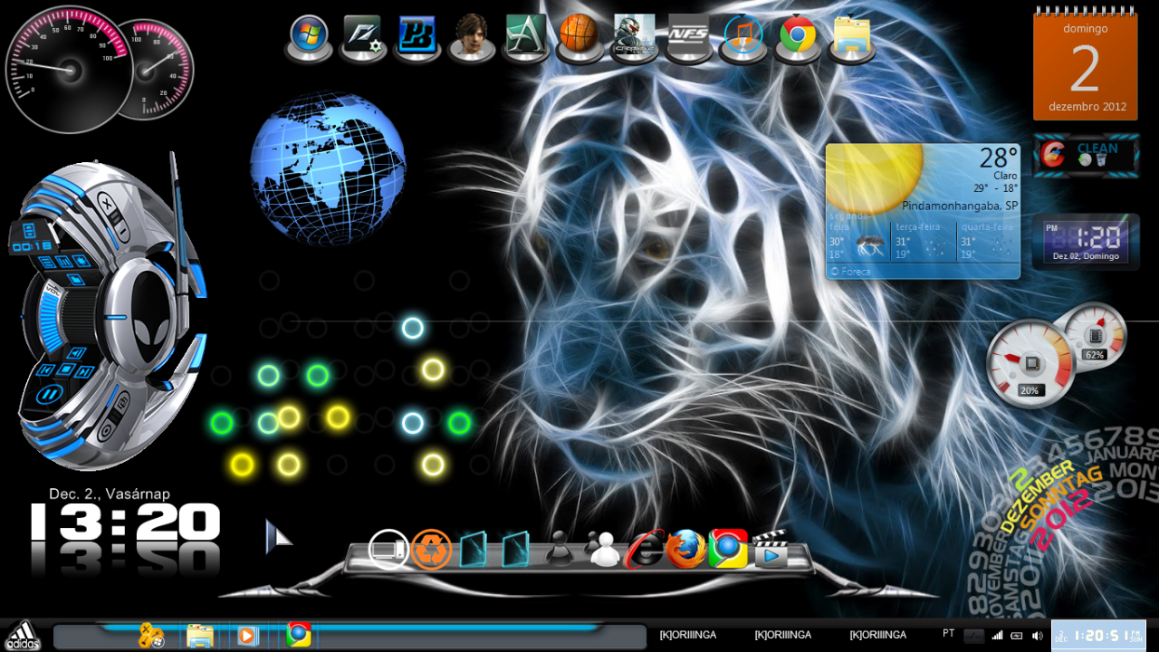Click the adidas start button
The width and height of the screenshot is (1159, 652).
click(x=22, y=636)
